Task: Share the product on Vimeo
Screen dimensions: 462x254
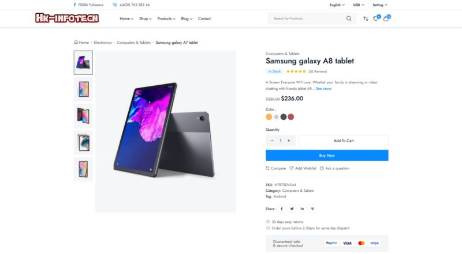Action: pos(312,208)
